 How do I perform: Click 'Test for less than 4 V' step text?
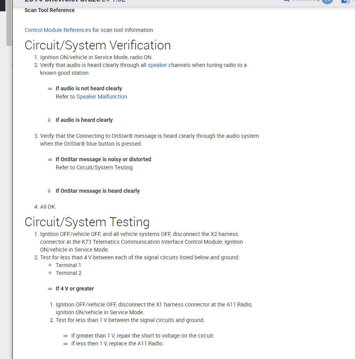pyautogui.click(x=140, y=257)
